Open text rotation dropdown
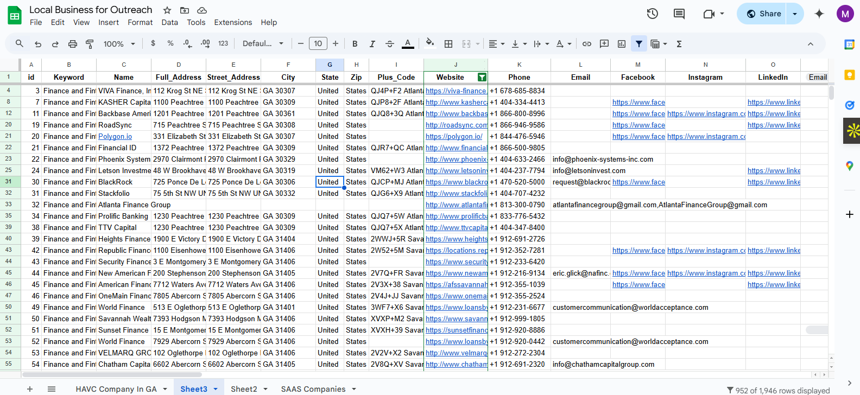This screenshot has height=395, width=860. pyautogui.click(x=564, y=44)
